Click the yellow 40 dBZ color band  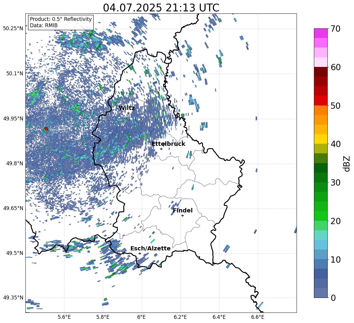(321, 139)
